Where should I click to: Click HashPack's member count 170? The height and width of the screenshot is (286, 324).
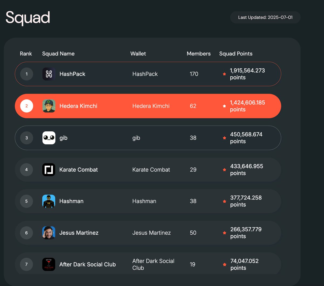194,74
